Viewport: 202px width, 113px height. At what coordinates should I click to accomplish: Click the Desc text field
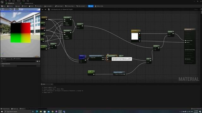tap(27, 66)
